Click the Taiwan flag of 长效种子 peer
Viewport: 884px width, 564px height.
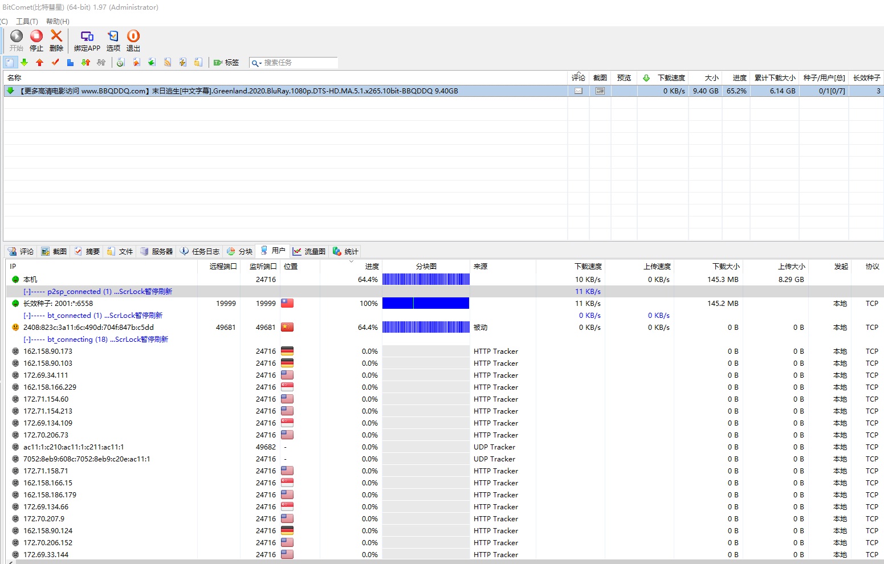(x=287, y=303)
